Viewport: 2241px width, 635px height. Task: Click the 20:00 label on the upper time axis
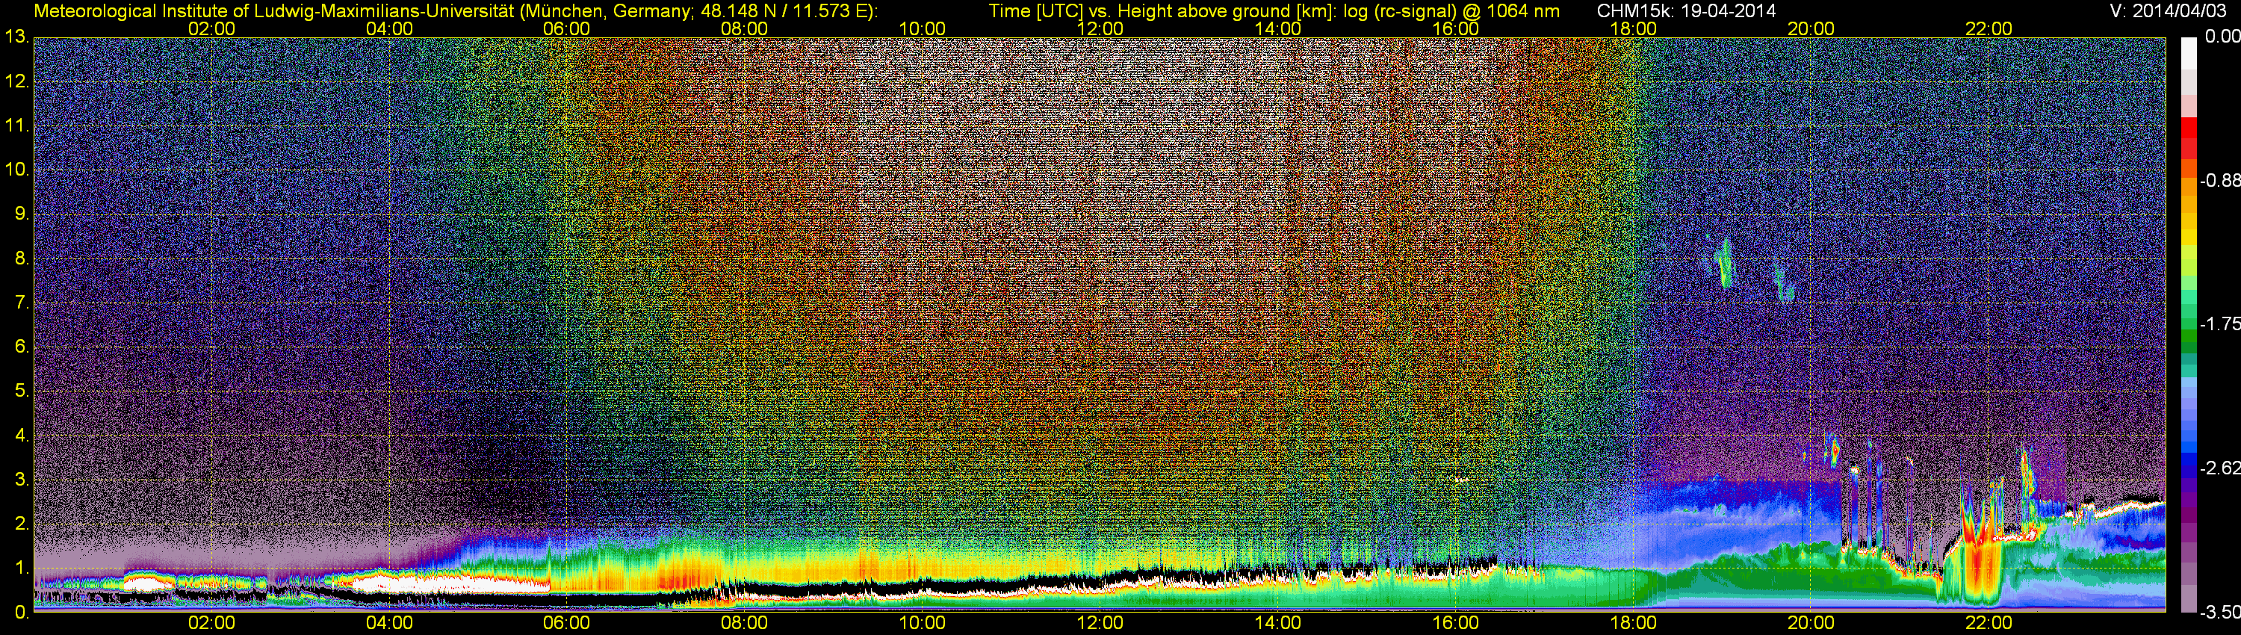click(1811, 28)
